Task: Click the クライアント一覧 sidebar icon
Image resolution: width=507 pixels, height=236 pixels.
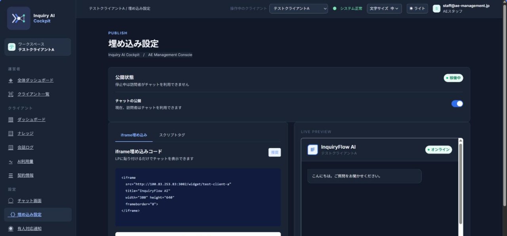Action: (11, 94)
